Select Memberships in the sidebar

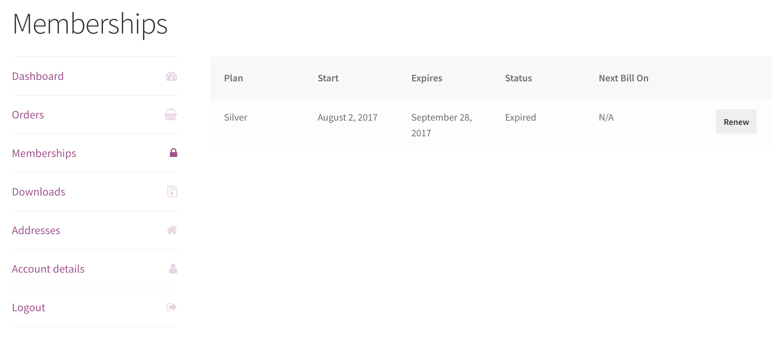44,153
